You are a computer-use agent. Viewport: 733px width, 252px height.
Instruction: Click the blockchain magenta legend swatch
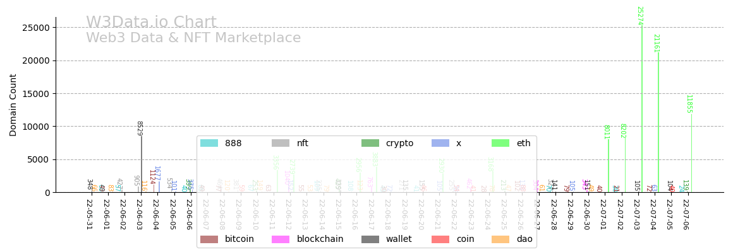point(281,239)
